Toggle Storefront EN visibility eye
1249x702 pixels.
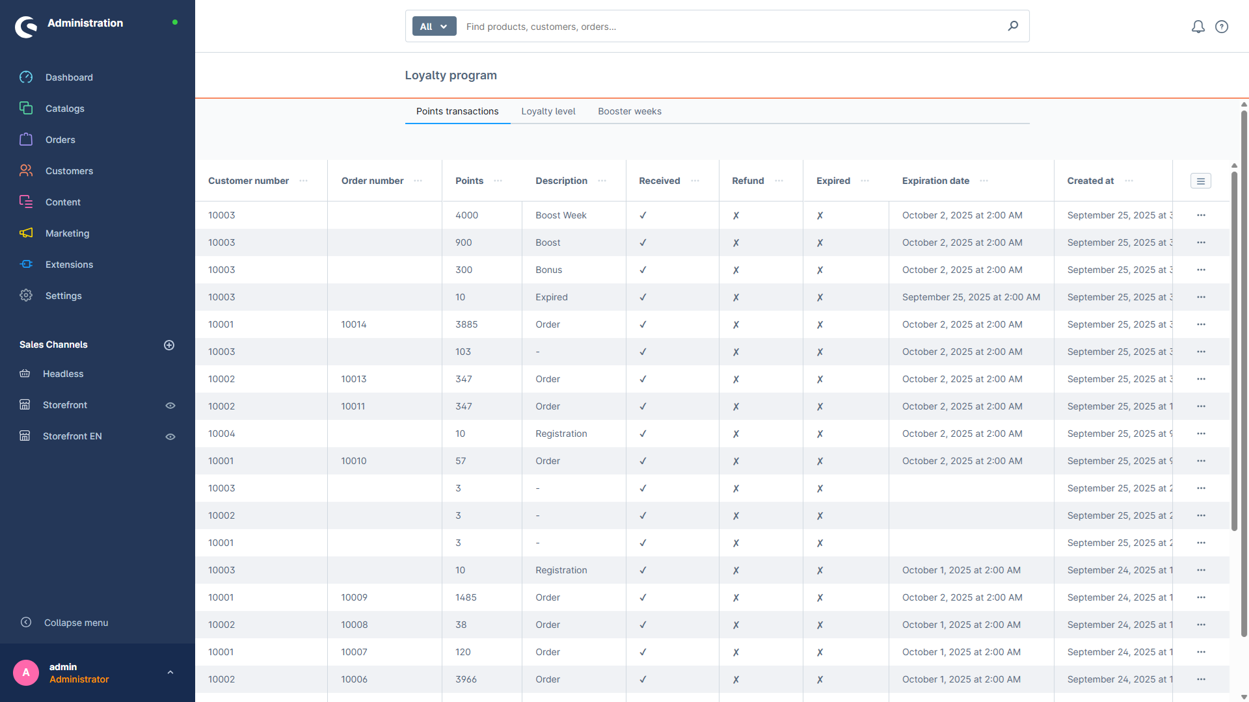tap(170, 437)
